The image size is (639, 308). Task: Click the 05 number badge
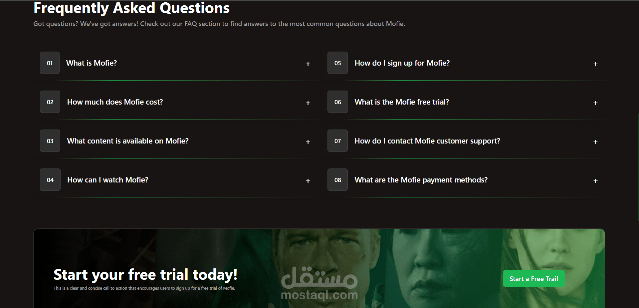[x=337, y=63]
